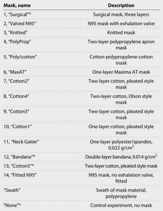Click the 11, "Neck Gaiter" mask name
This screenshot has width=163, height=211.
[x=21, y=142]
